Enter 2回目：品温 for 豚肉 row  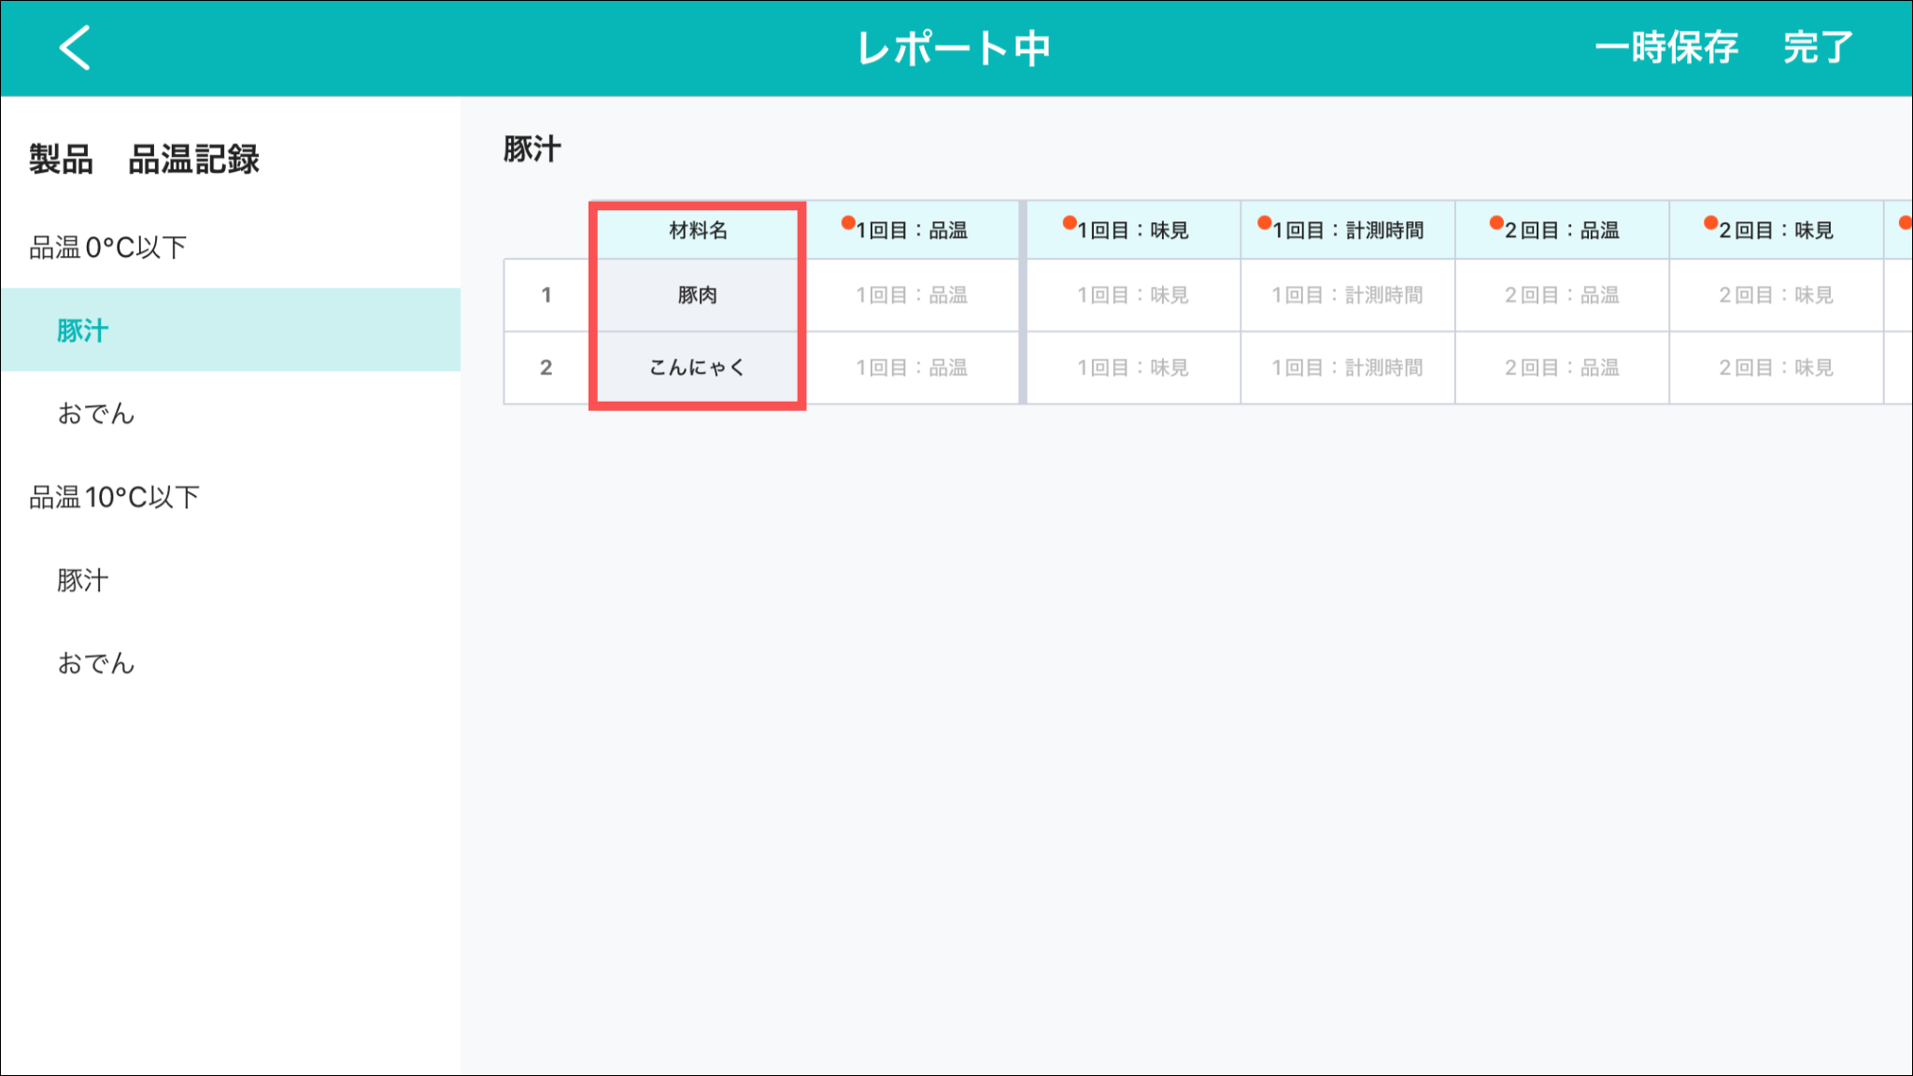tap(1562, 295)
